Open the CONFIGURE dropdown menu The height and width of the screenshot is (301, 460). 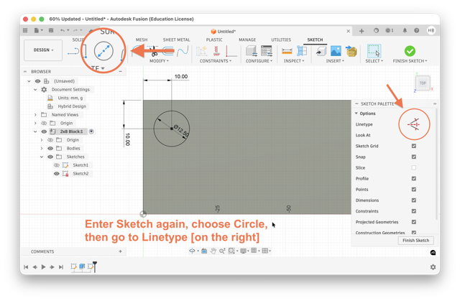coord(259,61)
